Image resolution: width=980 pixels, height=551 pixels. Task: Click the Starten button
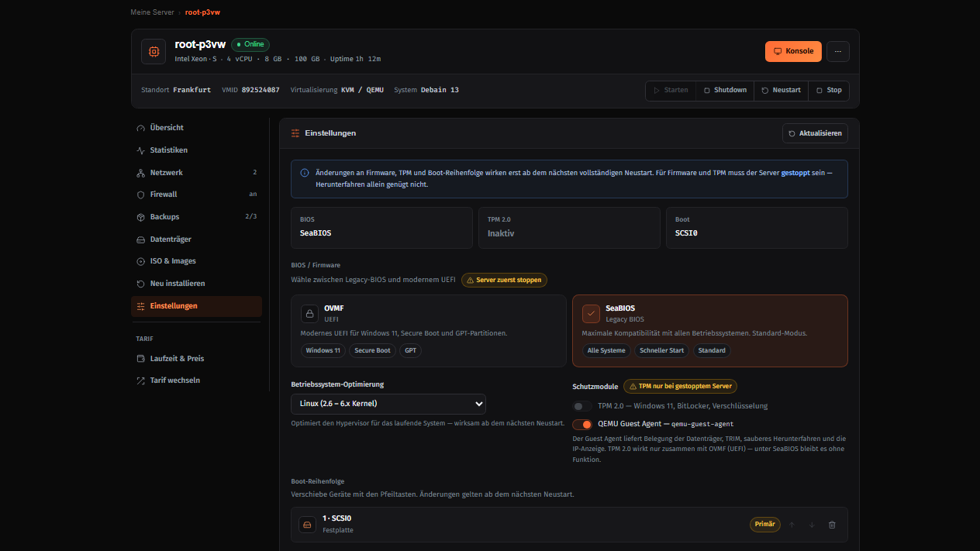click(x=671, y=91)
